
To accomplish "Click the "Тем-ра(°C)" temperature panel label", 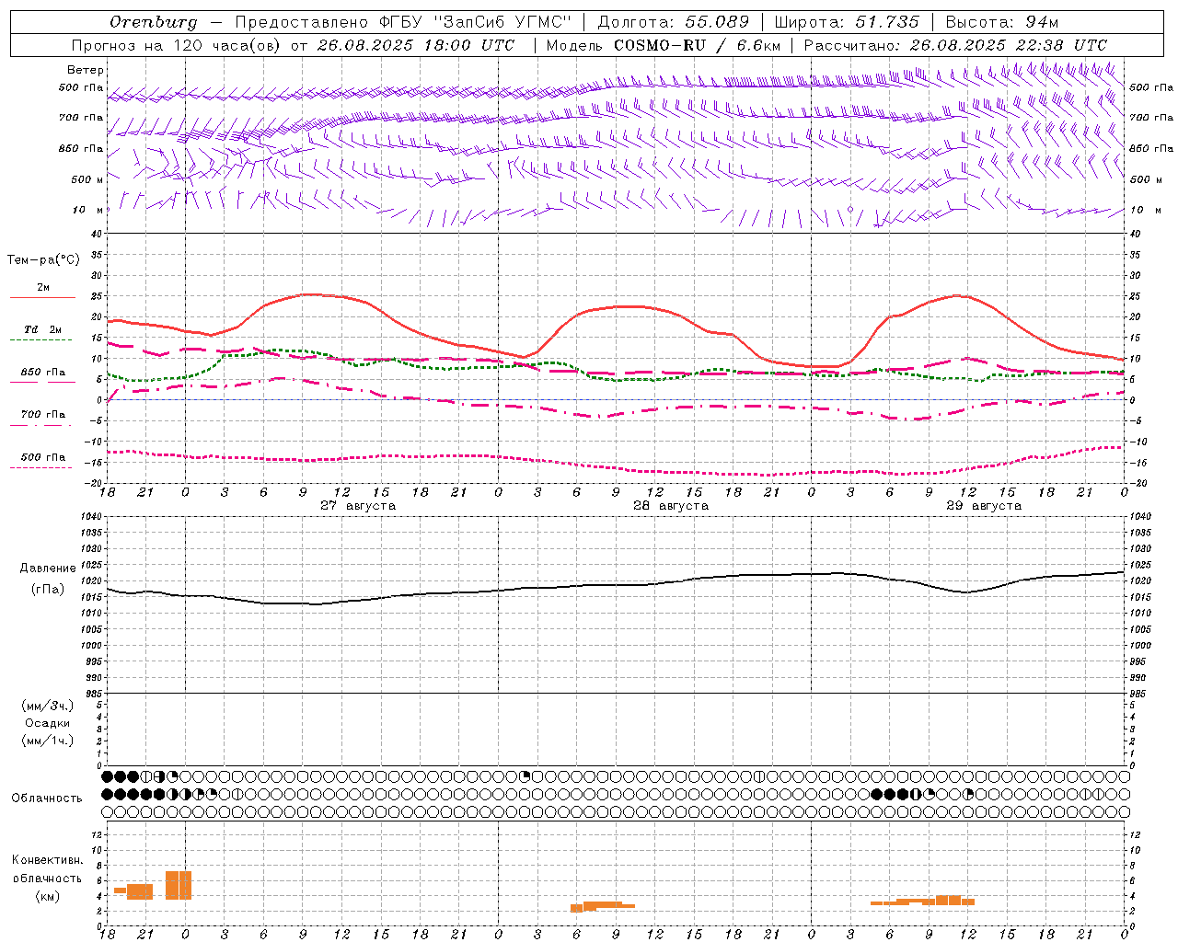I will tap(43, 260).
